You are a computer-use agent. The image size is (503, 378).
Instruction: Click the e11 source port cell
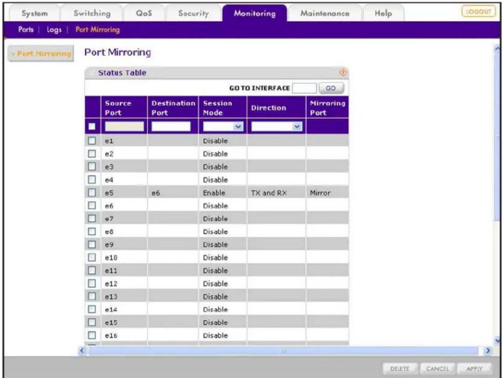point(124,271)
